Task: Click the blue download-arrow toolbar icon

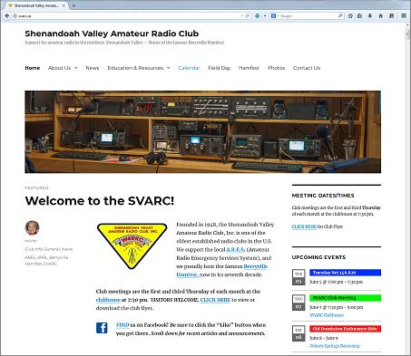Action: click(257, 15)
